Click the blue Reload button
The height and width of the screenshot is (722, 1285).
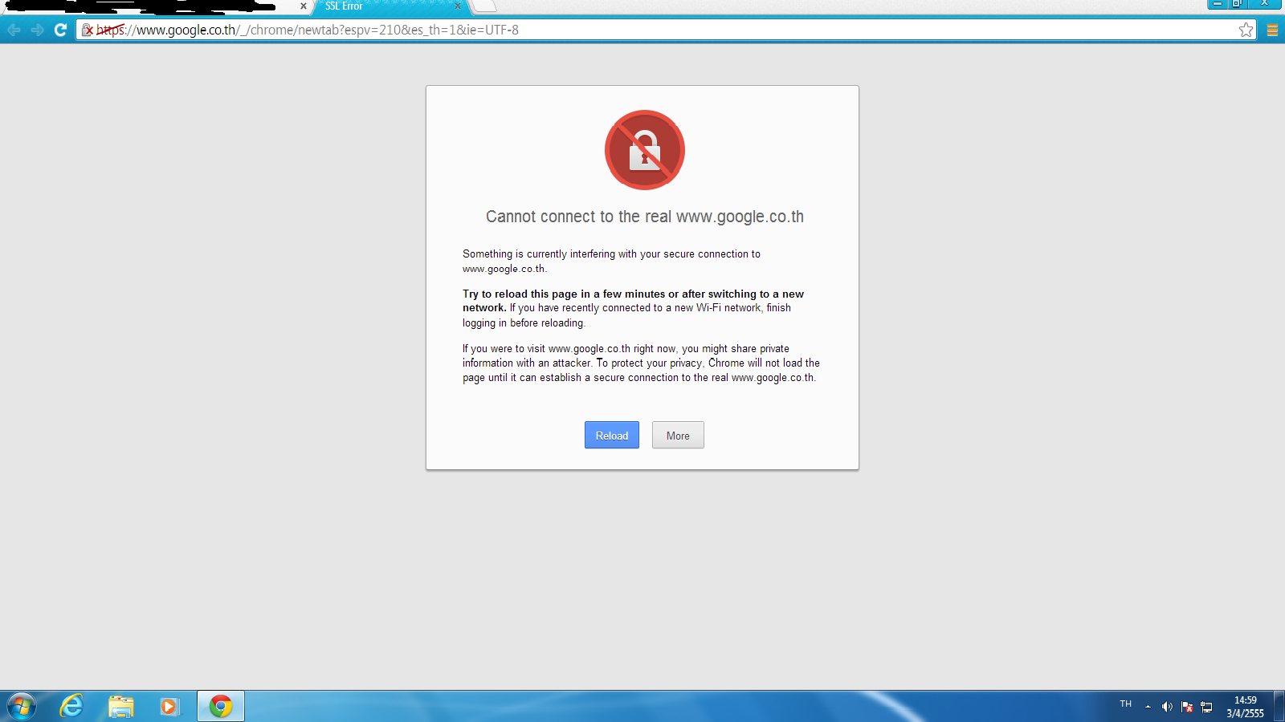coord(612,435)
